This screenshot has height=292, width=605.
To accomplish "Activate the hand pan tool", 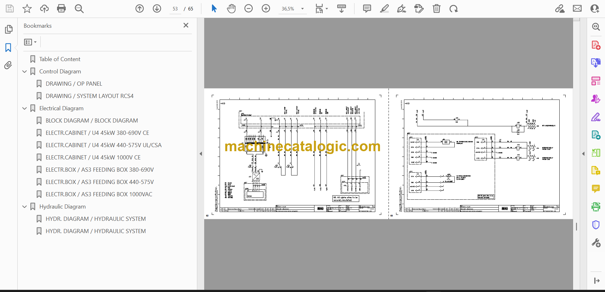I will [231, 9].
